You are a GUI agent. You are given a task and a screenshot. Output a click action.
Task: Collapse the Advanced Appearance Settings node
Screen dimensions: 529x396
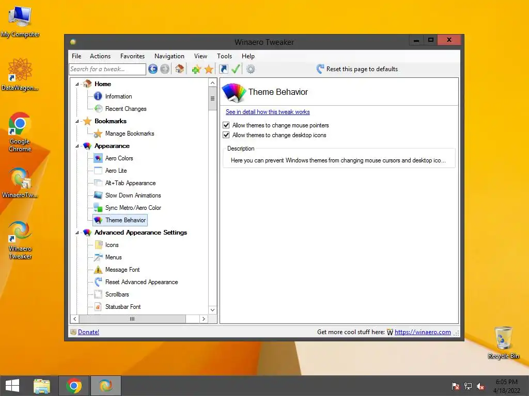77,233
